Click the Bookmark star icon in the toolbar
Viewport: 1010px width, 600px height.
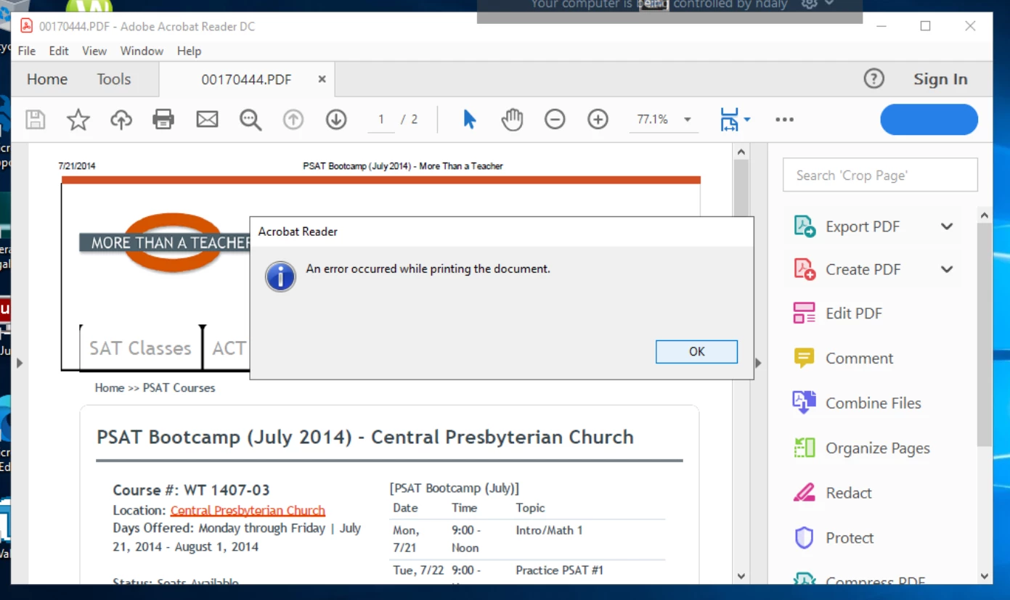(78, 120)
